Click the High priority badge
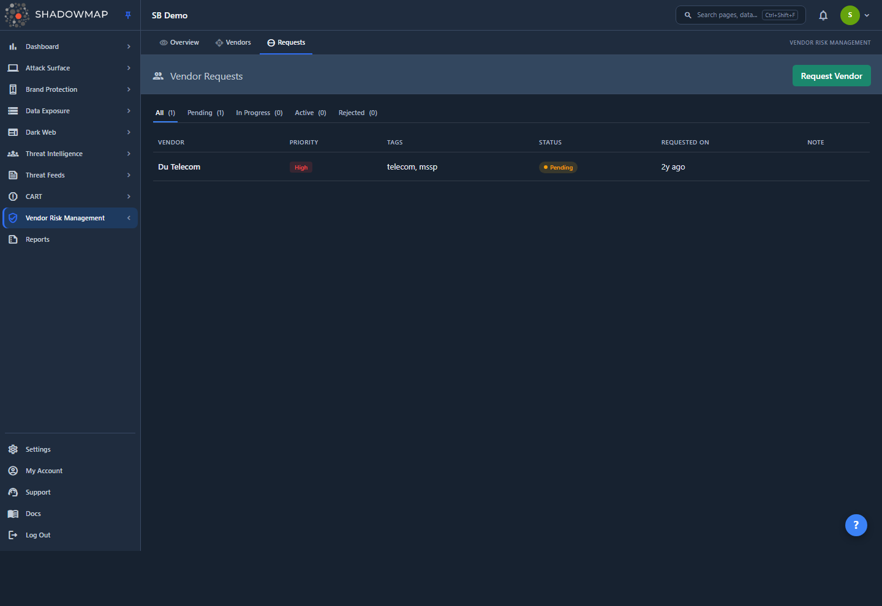This screenshot has width=882, height=606. click(301, 167)
